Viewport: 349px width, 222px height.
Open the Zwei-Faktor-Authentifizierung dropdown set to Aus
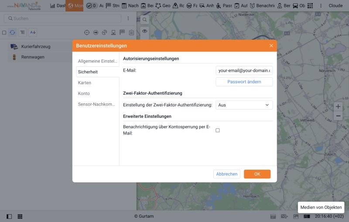(x=244, y=105)
